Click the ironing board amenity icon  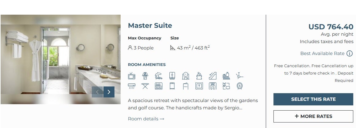click(145, 86)
